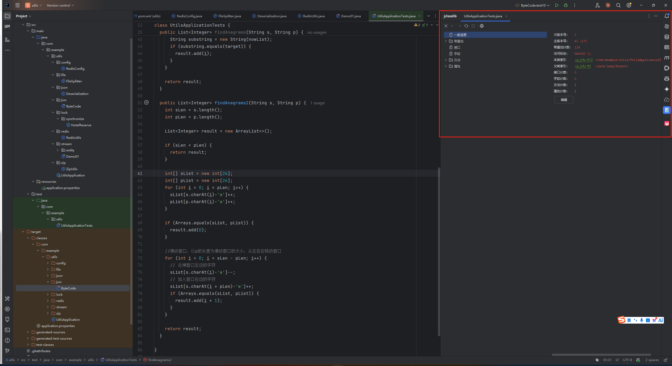Open the Services tool window icon

(x=7, y=309)
